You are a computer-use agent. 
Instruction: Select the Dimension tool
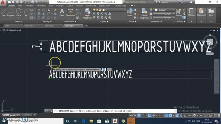tap(70, 12)
